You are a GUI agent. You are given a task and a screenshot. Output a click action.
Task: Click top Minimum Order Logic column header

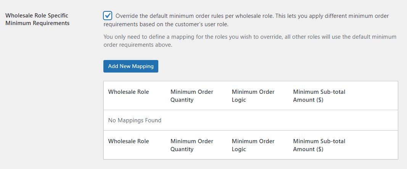click(x=253, y=96)
